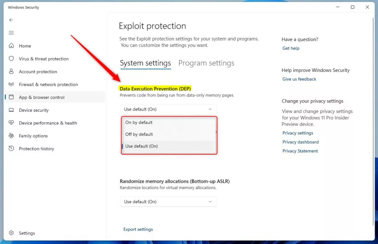Click Randomize memory allocations (Bottom-up ASLR) heading
The image size is (378, 244).
tap(175, 181)
